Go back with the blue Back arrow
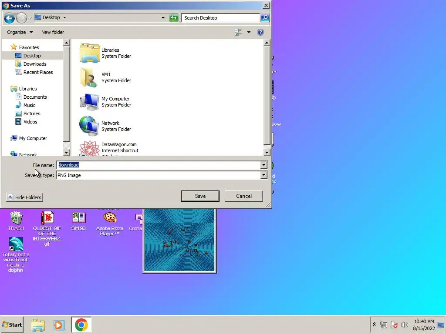 [9, 18]
